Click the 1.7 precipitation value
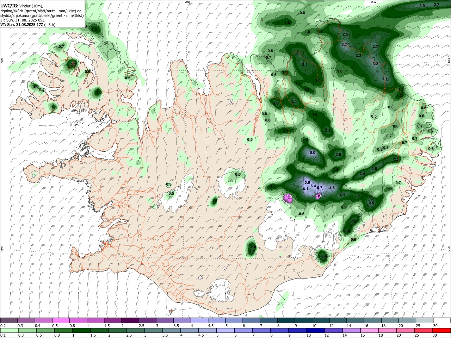This screenshot has width=451, height=338. (358, 197)
